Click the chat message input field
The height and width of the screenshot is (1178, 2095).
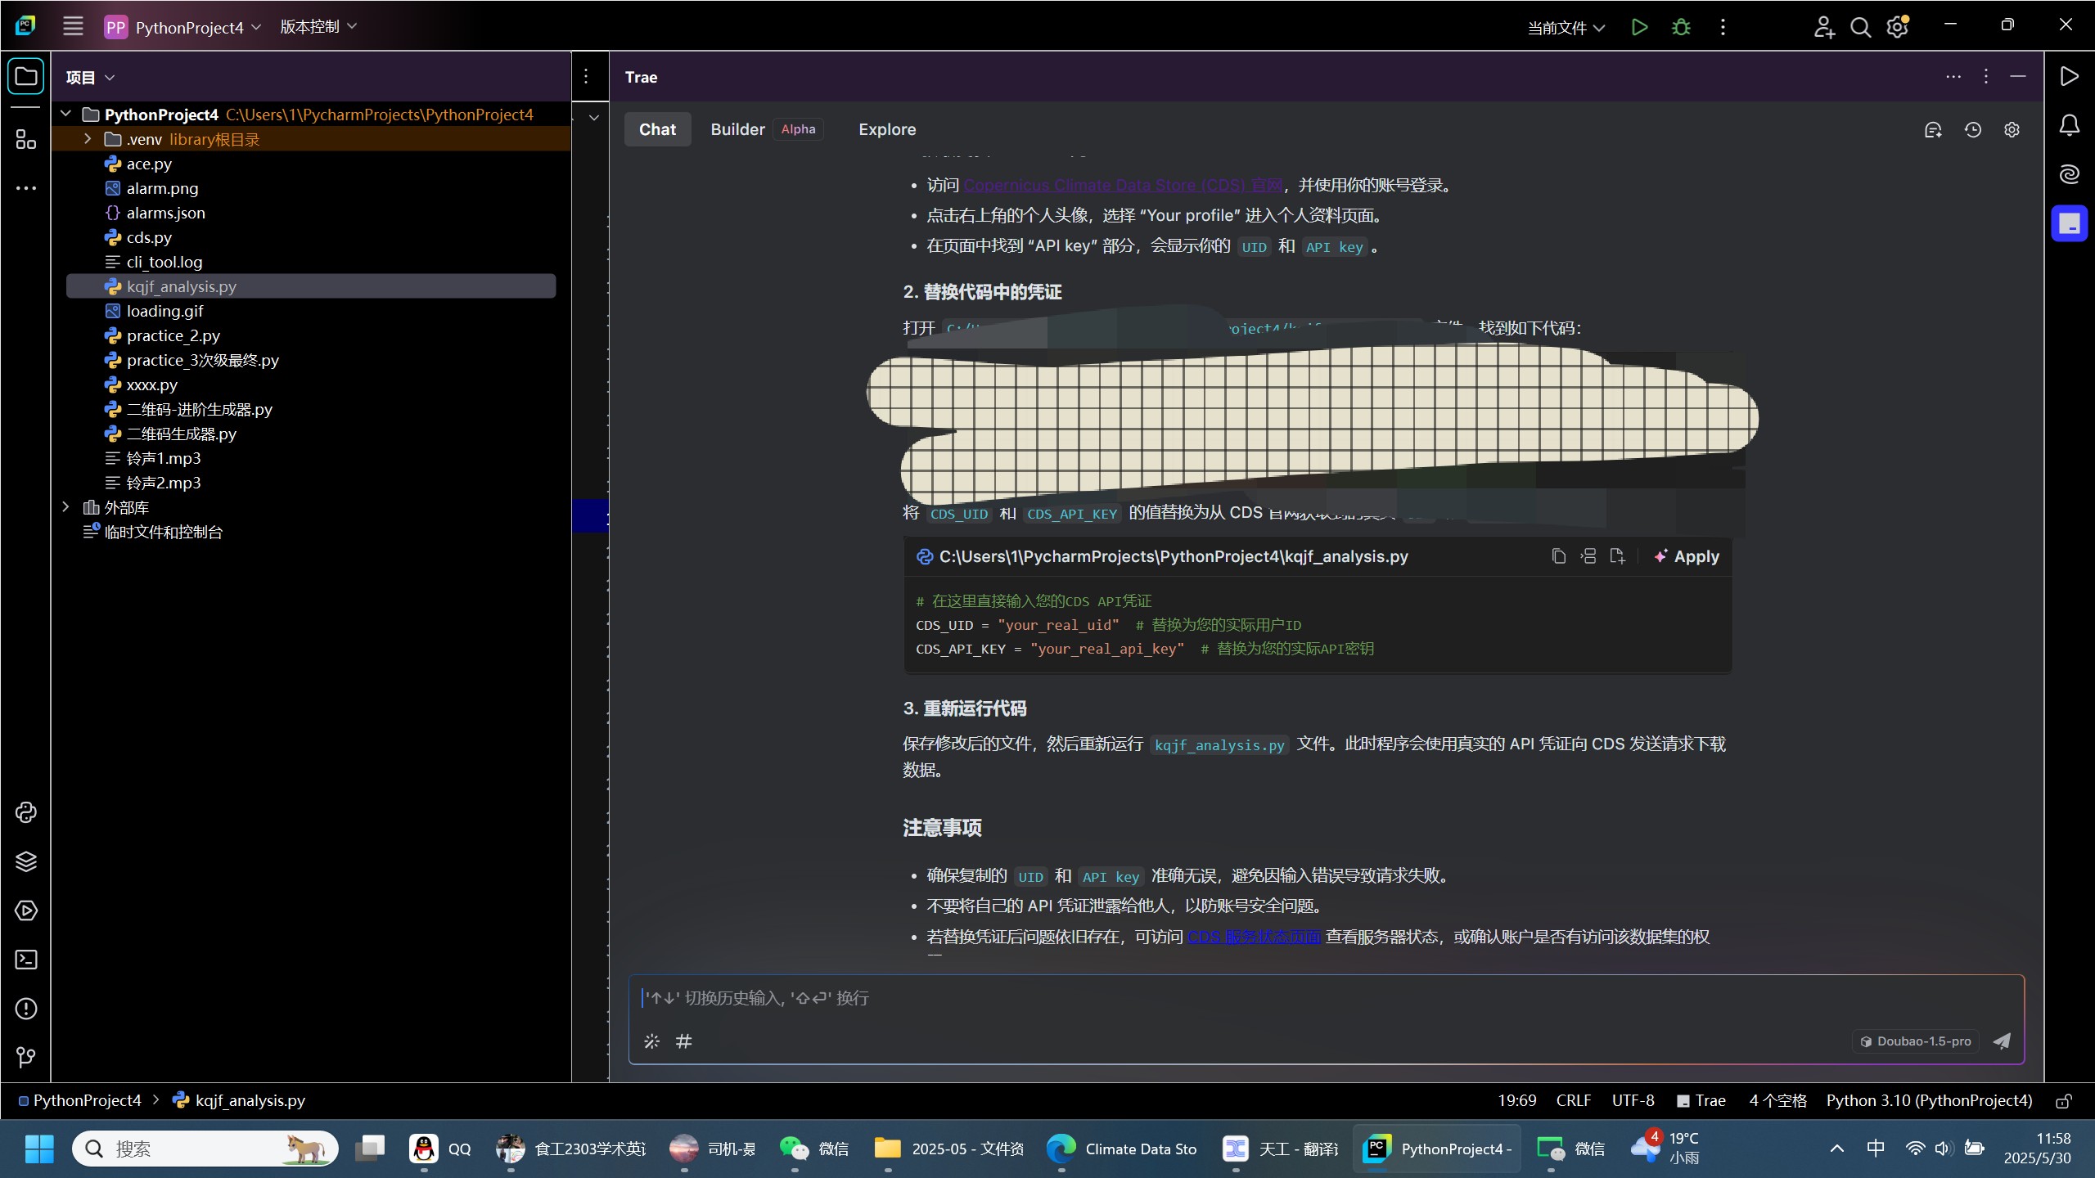[x=1309, y=998]
